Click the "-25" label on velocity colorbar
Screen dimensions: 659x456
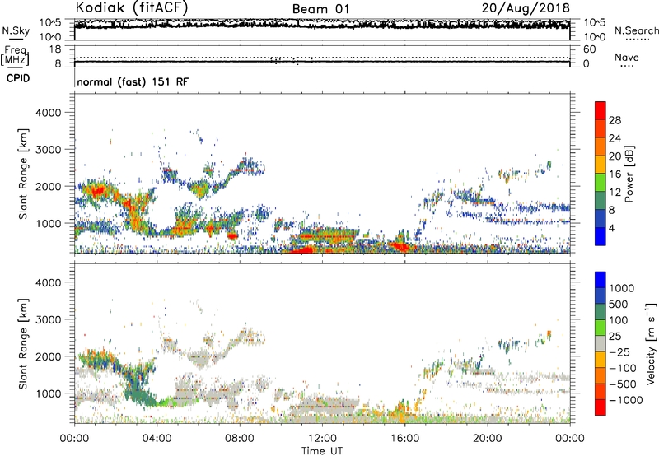pyautogui.click(x=619, y=352)
